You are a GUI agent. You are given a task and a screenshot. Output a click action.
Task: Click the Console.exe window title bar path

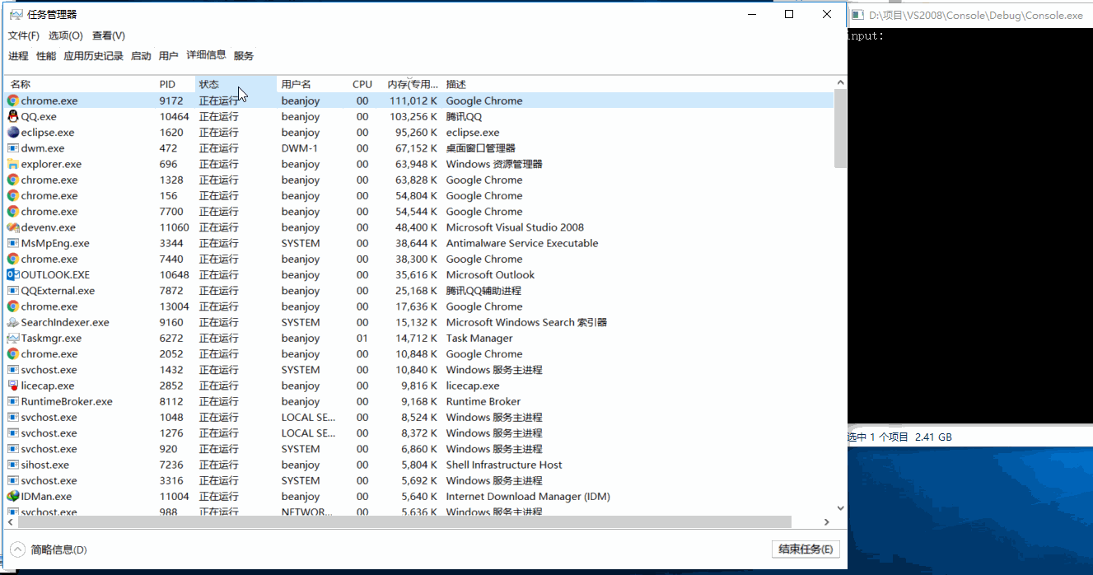(976, 15)
